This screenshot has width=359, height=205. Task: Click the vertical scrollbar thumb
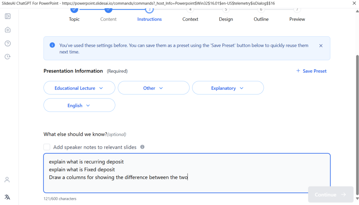tap(357, 119)
